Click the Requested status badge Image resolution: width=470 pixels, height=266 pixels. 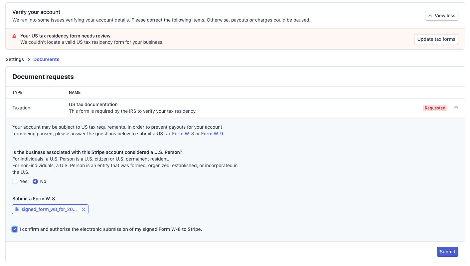435,108
